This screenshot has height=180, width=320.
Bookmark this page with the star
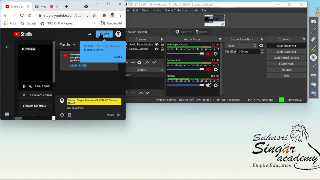pyautogui.click(x=94, y=15)
